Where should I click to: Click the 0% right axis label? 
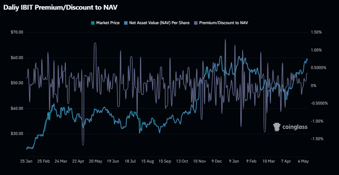(x=313, y=86)
